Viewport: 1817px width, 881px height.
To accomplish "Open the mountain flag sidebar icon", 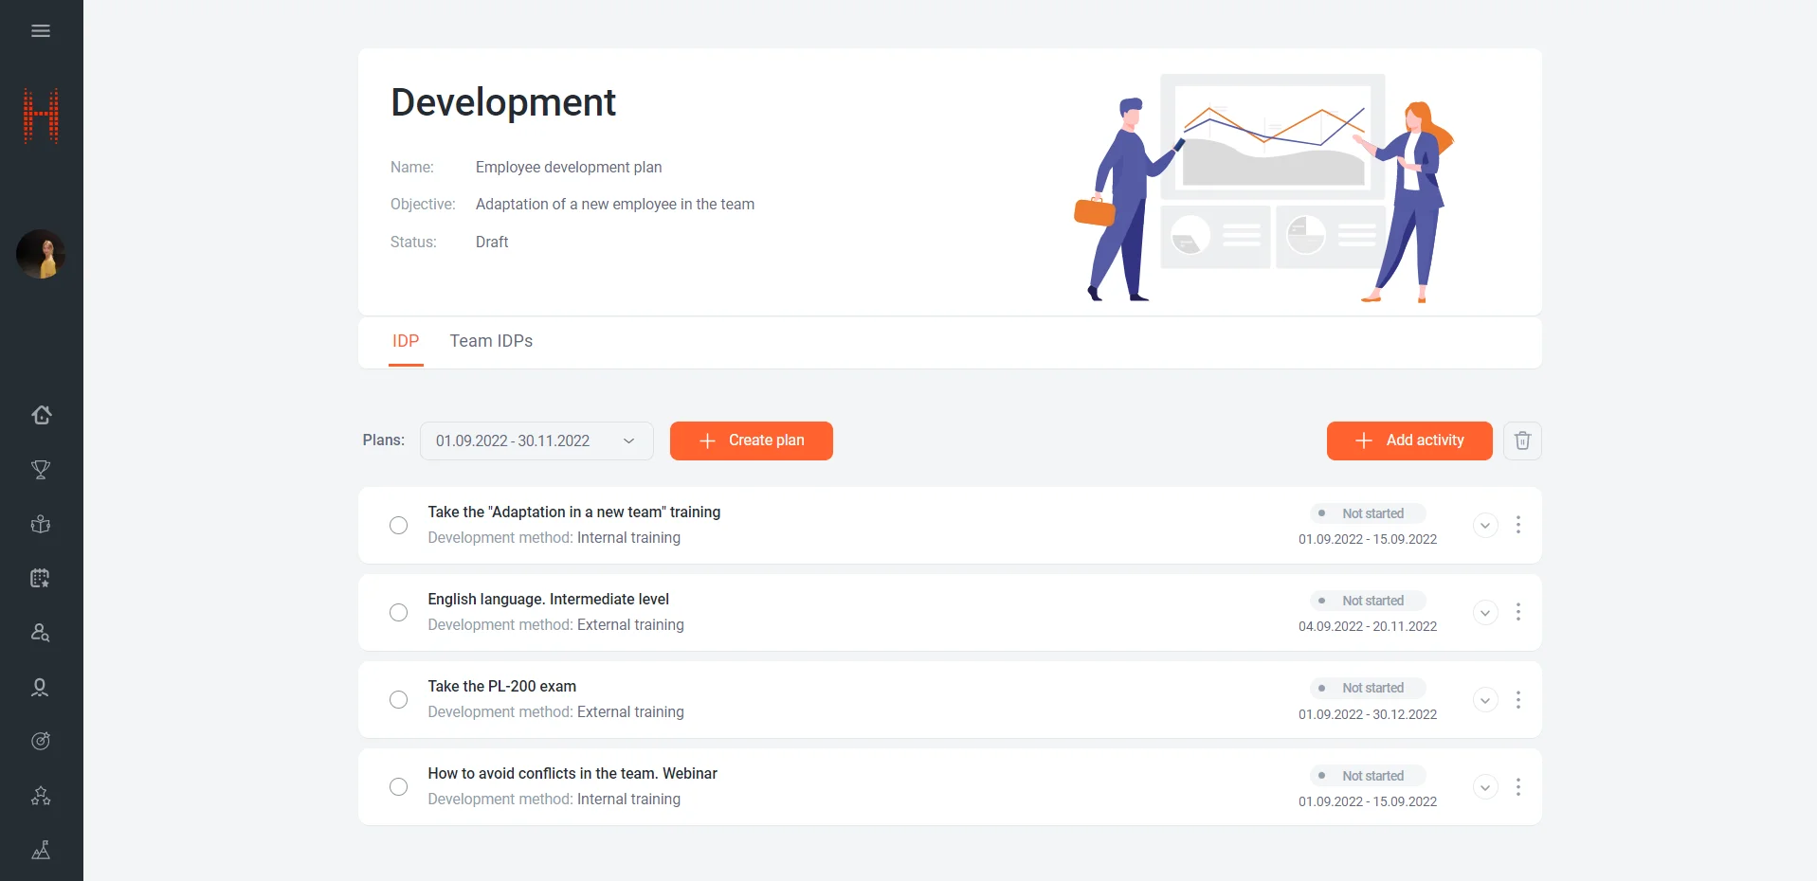I will point(41,850).
